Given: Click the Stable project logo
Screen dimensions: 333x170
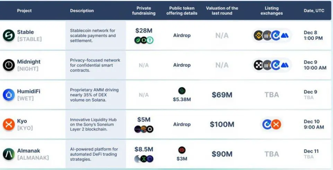Looking at the screenshot, I should [x=9, y=35].
